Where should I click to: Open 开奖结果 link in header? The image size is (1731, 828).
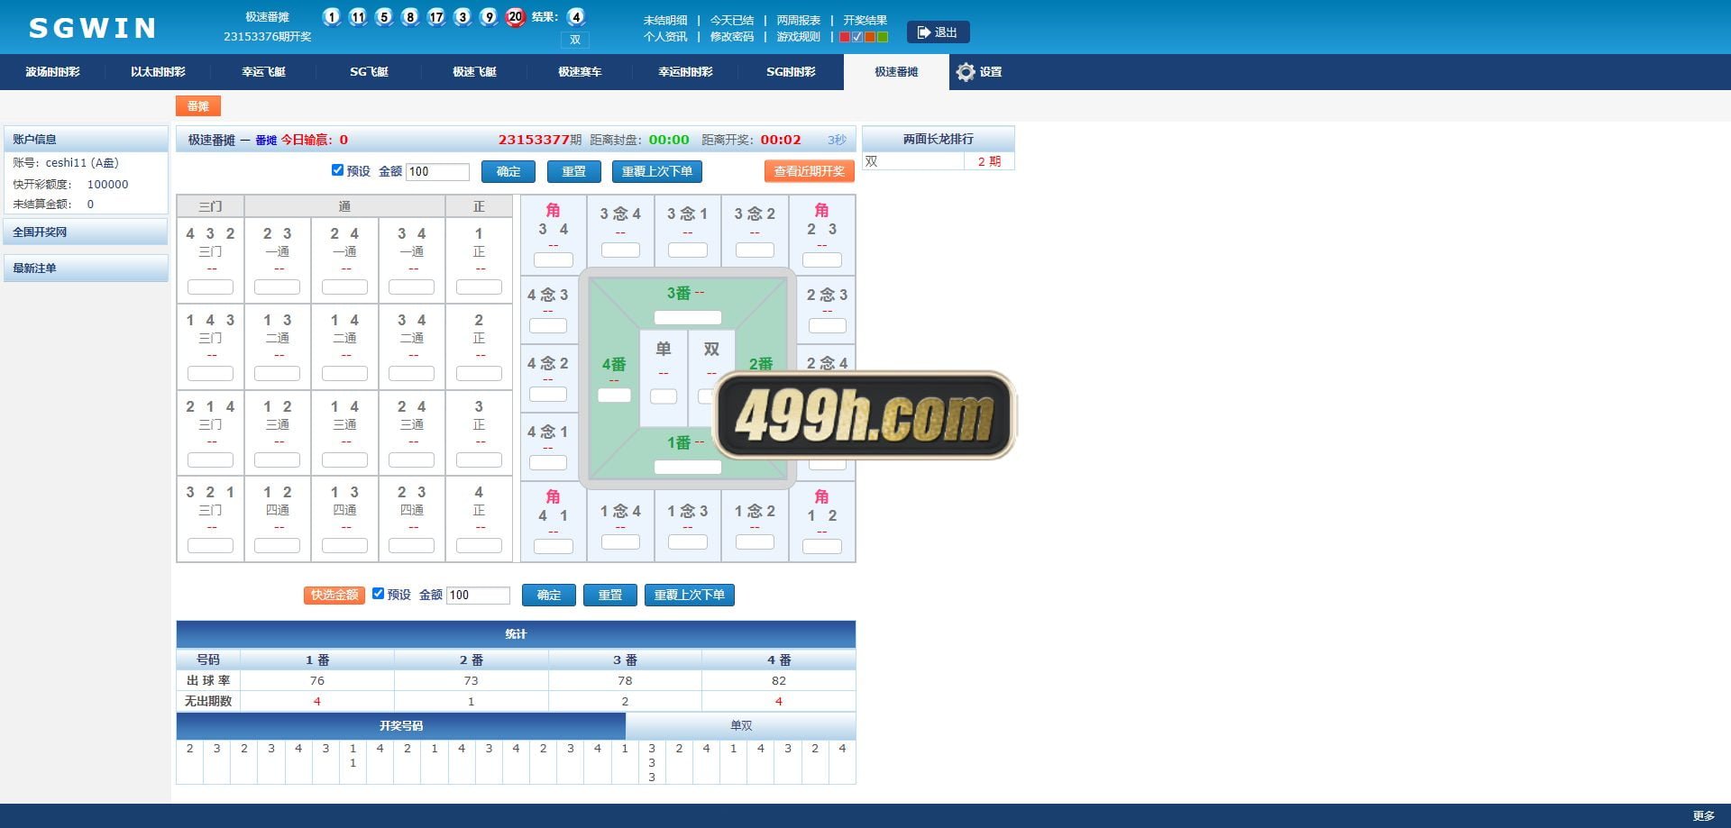(865, 20)
